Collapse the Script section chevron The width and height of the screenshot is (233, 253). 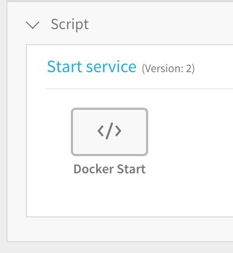33,25
